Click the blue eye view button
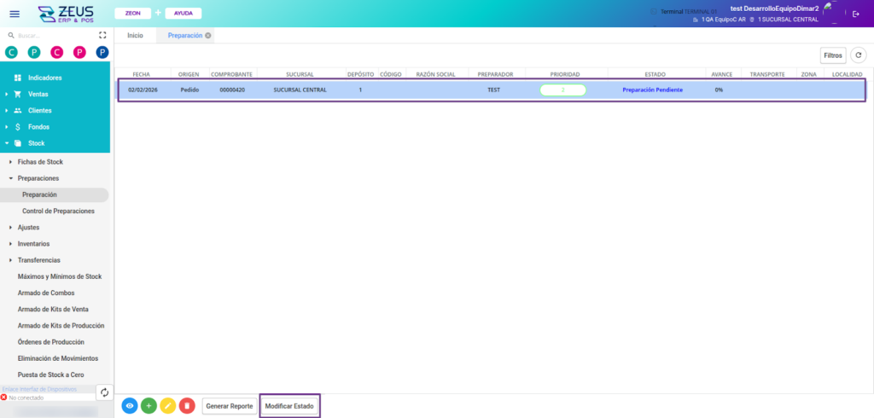This screenshot has width=874, height=418. 130,406
